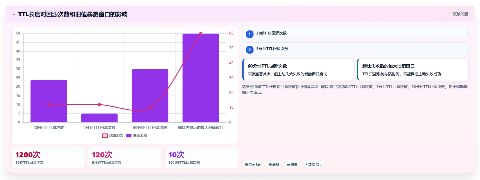Click the 删除失败后的最大旧值窗口 bar
Viewport: 480px width, 180px height.
coord(201,78)
